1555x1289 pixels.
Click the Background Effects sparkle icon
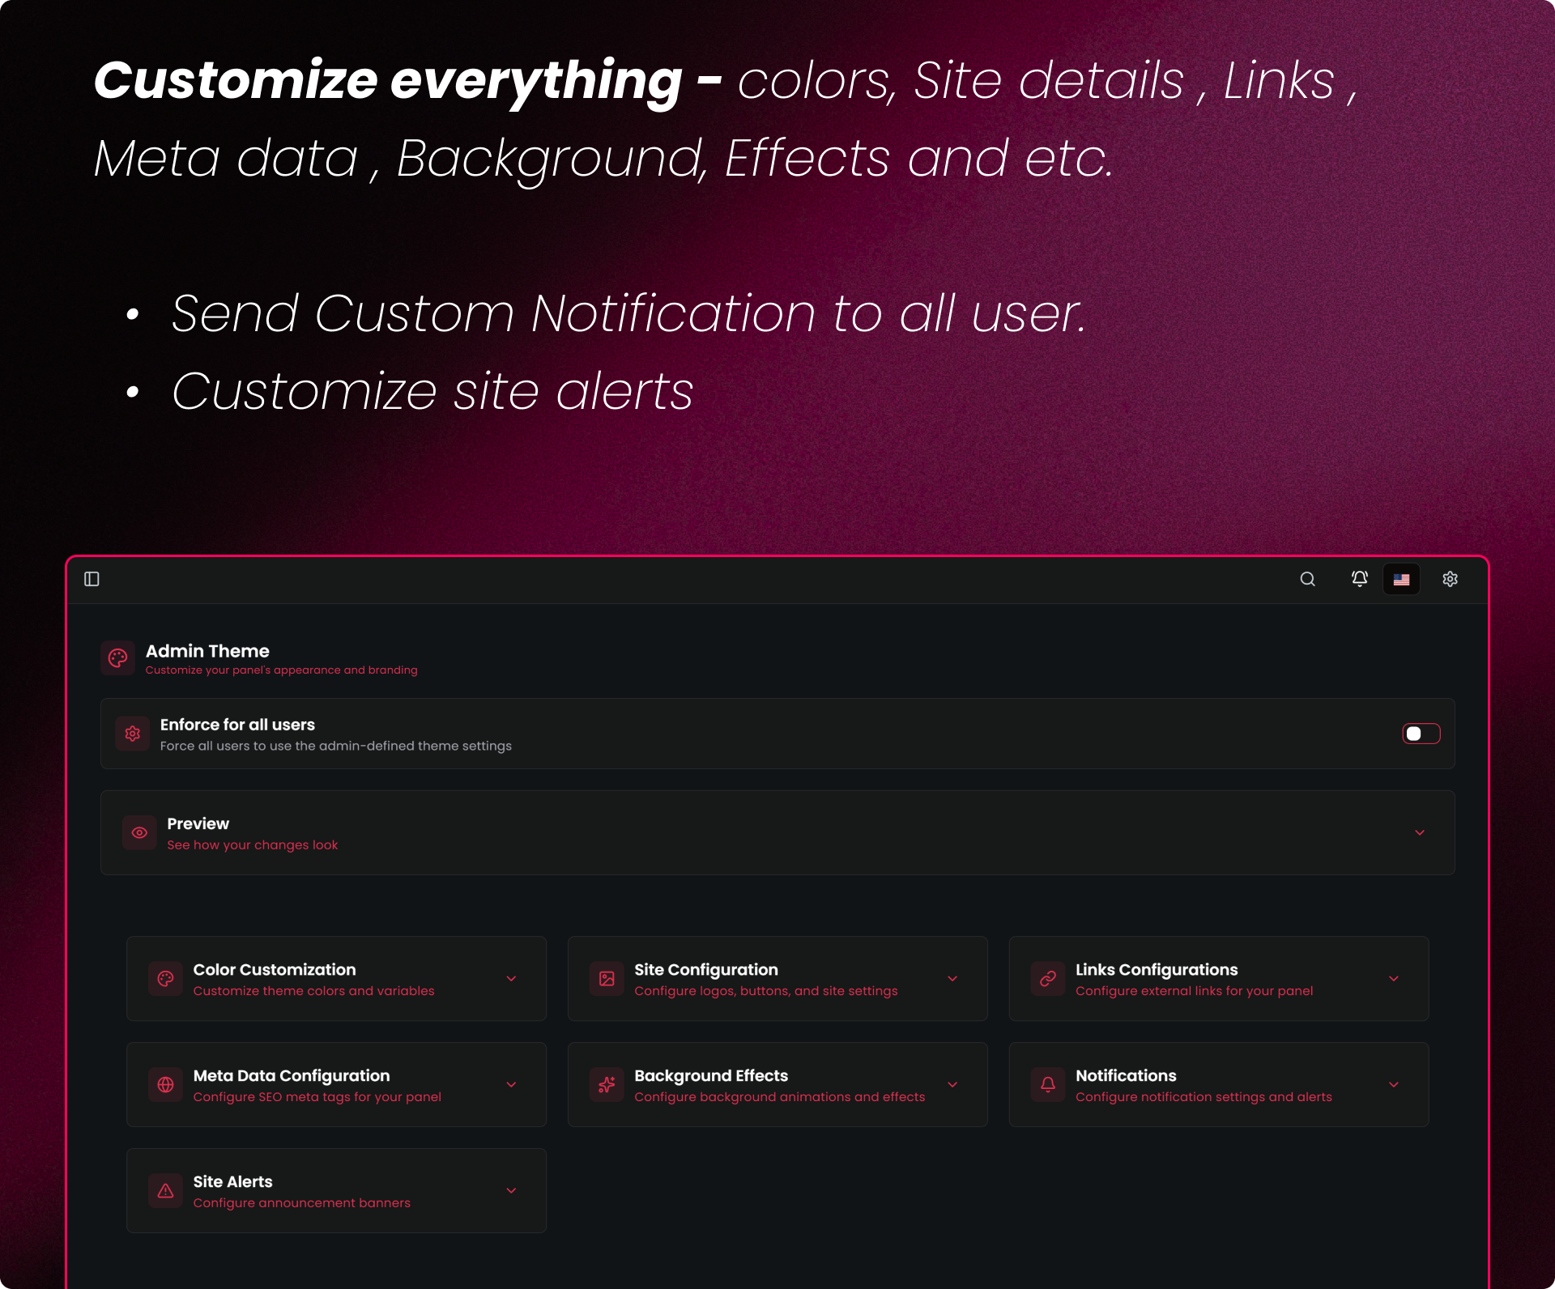pos(607,1085)
